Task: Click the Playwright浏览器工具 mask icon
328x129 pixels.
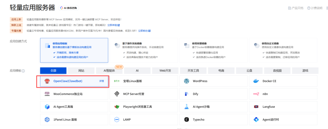Action: 117,107
